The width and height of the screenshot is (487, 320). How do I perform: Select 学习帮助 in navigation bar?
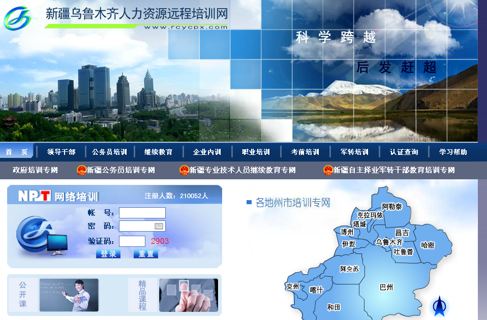(x=453, y=152)
